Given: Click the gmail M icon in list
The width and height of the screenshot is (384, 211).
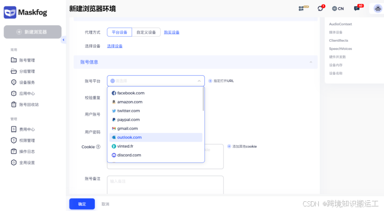Looking at the screenshot, I should click(x=114, y=128).
